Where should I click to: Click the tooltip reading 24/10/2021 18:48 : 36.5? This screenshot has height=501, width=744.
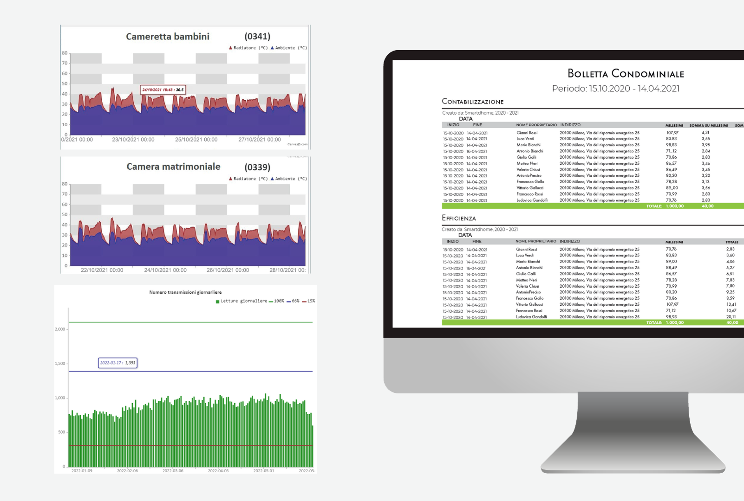163,90
